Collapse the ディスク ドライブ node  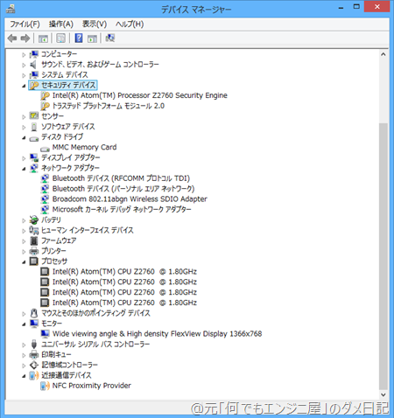point(24,137)
